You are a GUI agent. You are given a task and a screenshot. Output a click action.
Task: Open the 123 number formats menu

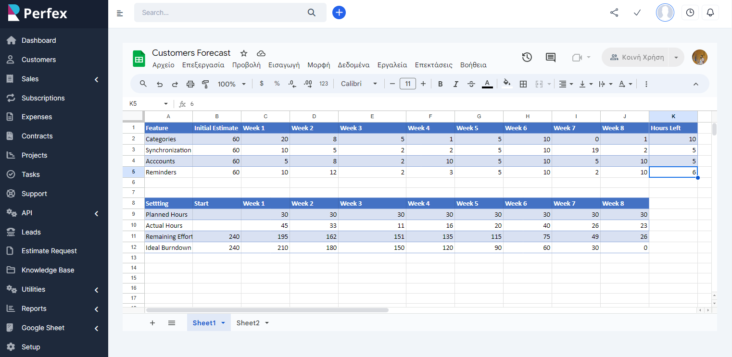(x=324, y=84)
